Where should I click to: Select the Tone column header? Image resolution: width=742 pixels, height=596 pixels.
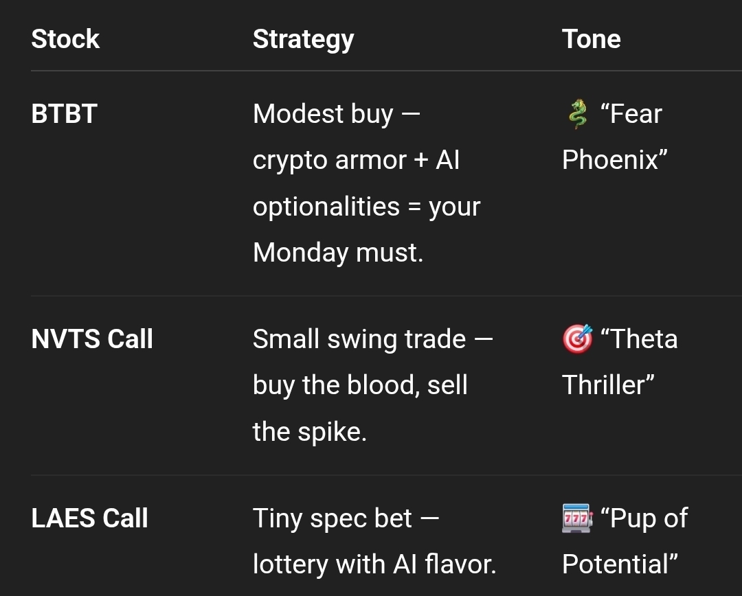pyautogui.click(x=591, y=39)
